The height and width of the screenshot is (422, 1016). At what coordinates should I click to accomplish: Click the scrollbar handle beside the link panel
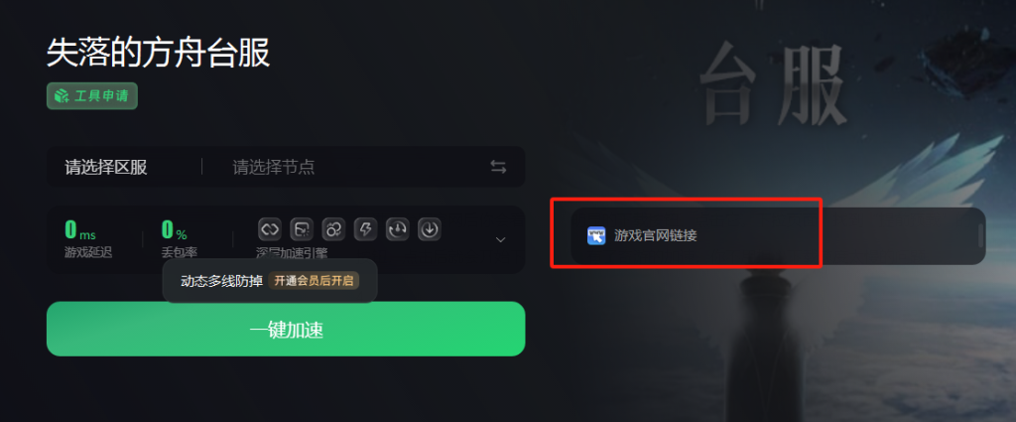pyautogui.click(x=980, y=235)
